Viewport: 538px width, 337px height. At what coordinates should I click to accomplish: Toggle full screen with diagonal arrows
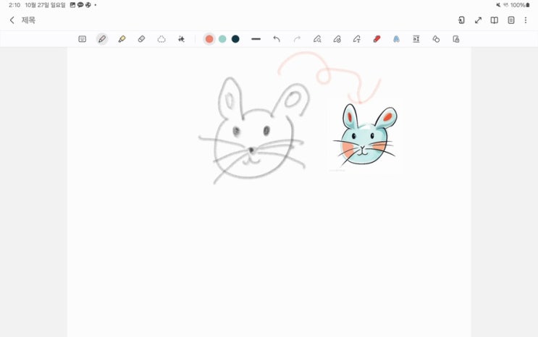(478, 20)
